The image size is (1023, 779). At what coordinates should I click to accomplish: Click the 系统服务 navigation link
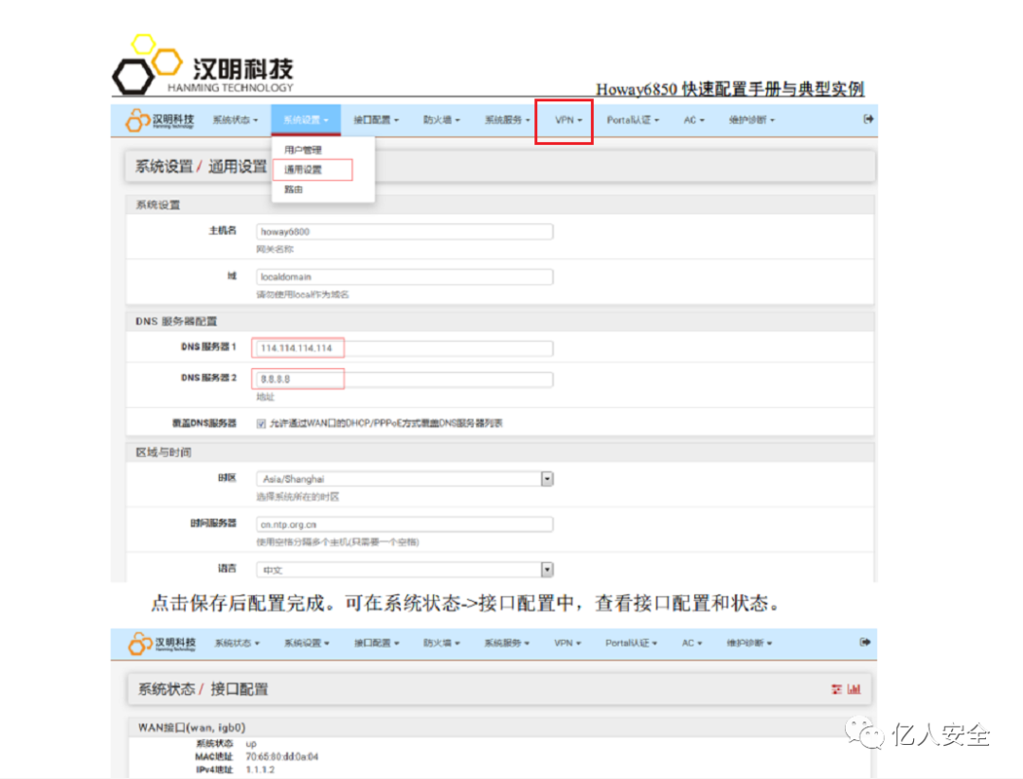tap(505, 120)
